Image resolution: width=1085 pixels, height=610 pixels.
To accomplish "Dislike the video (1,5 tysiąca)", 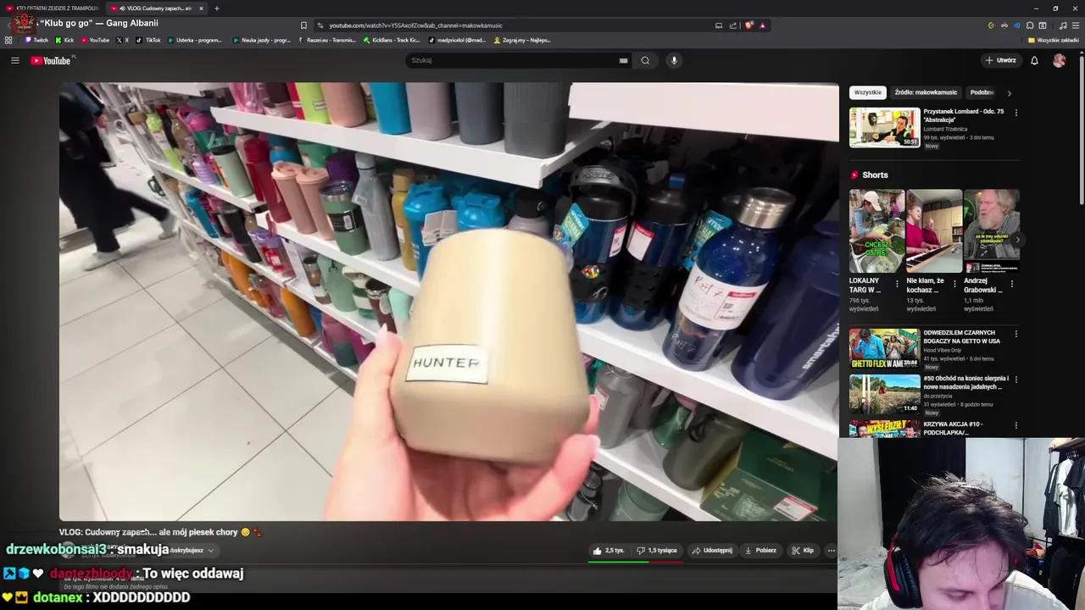I will pos(657,551).
